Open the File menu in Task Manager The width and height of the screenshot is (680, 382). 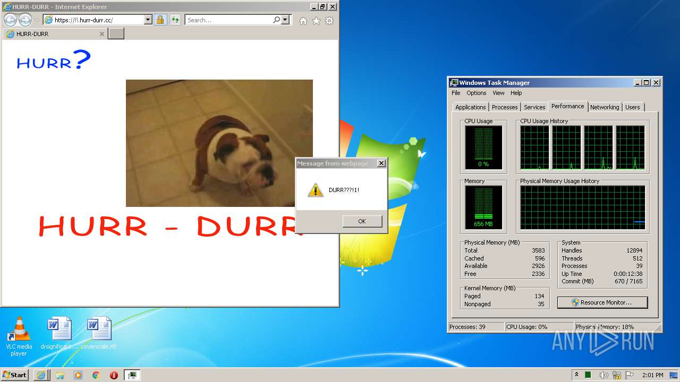[456, 93]
